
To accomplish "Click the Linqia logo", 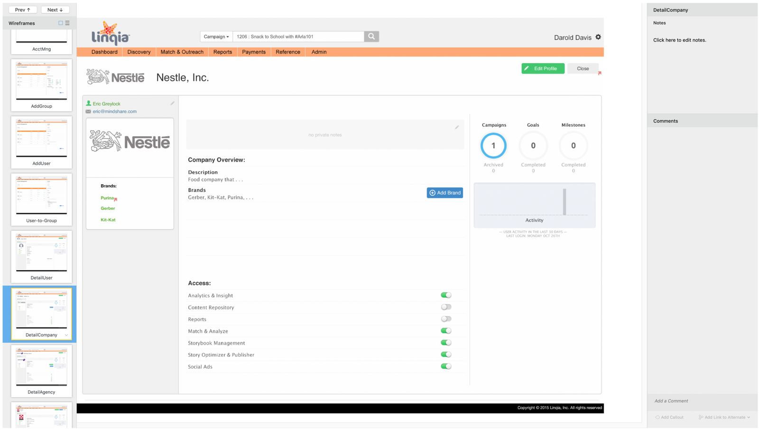I will pyautogui.click(x=111, y=33).
